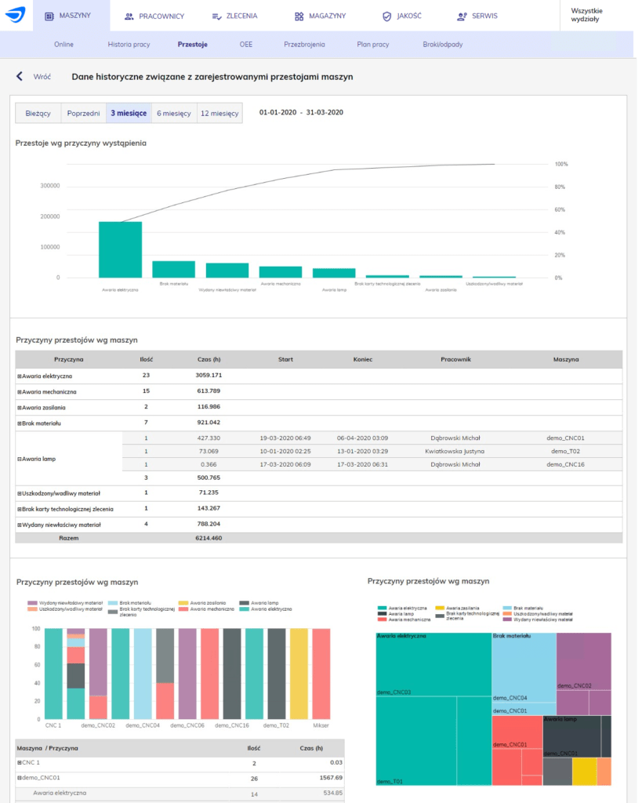Click the Zlecenia list icon
Image resolution: width=642 pixels, height=803 pixels.
[216, 16]
